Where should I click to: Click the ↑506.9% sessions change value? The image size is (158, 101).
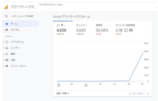pyautogui.click(x=80, y=34)
